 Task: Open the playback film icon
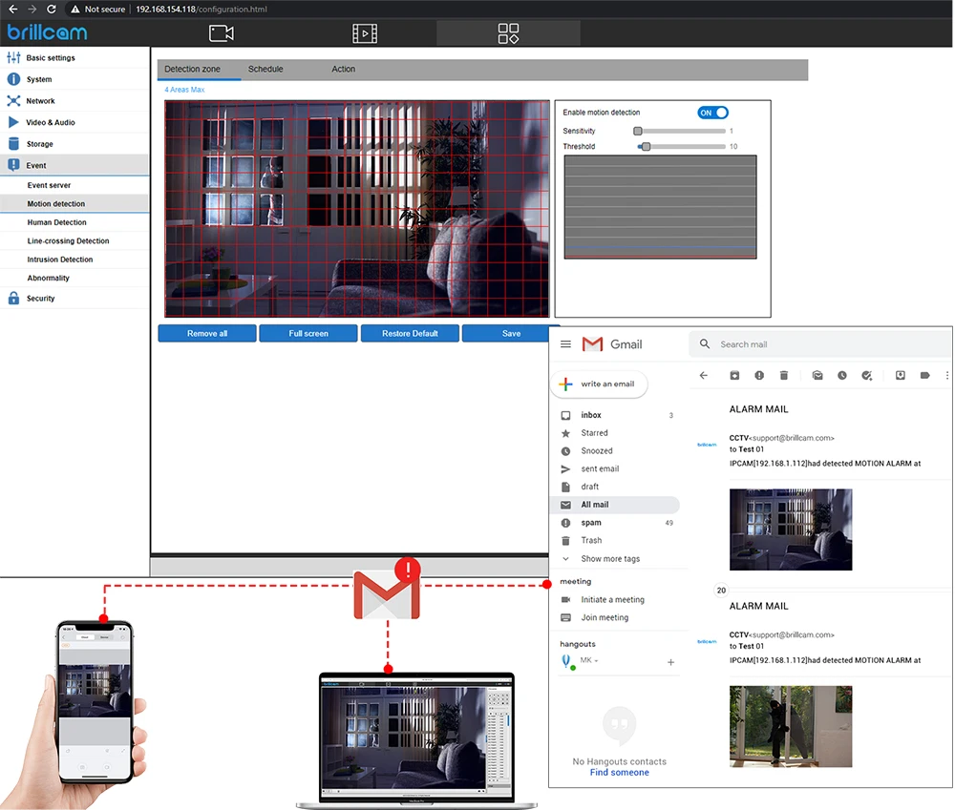[x=364, y=32]
